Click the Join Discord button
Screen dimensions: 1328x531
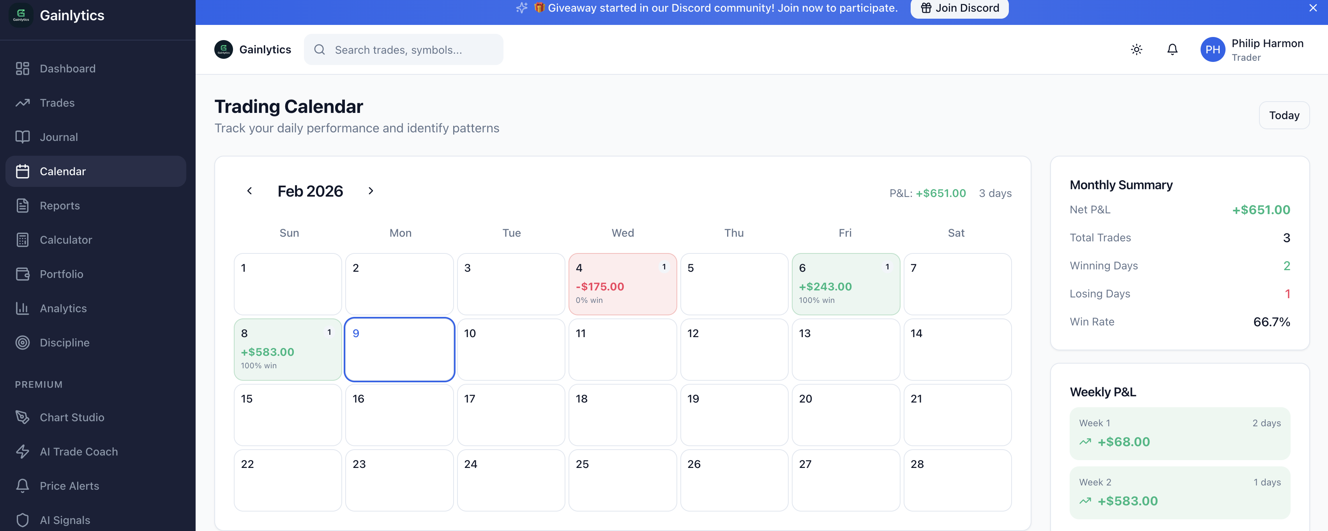point(959,8)
